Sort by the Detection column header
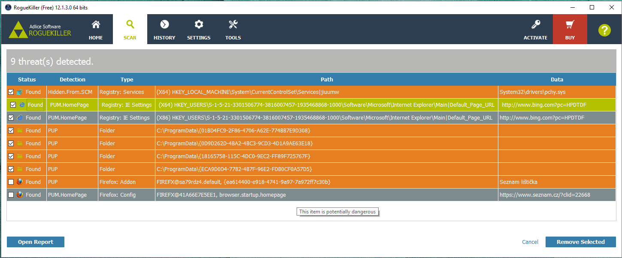This screenshot has height=258, width=622. tap(73, 79)
